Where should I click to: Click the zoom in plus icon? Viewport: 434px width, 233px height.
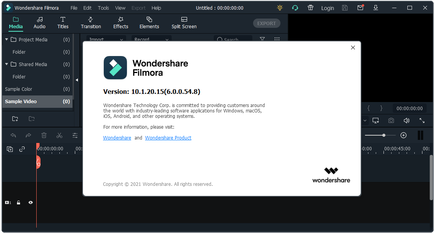pos(404,135)
